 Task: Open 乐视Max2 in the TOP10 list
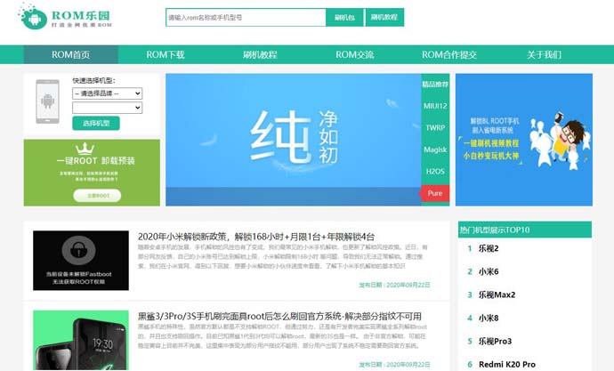[497, 294]
